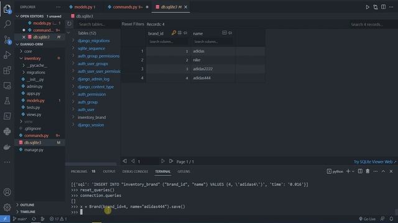398x223 pixels.
Task: Open editor More Actions ellipsis
Action: click(391, 7)
